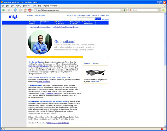The width and height of the screenshot is (167, 131).
Task: Open the Bookmarks menu
Action: (27, 6)
